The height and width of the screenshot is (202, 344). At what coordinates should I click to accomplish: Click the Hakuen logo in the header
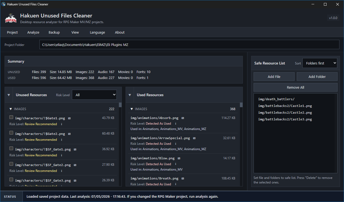[11, 19]
